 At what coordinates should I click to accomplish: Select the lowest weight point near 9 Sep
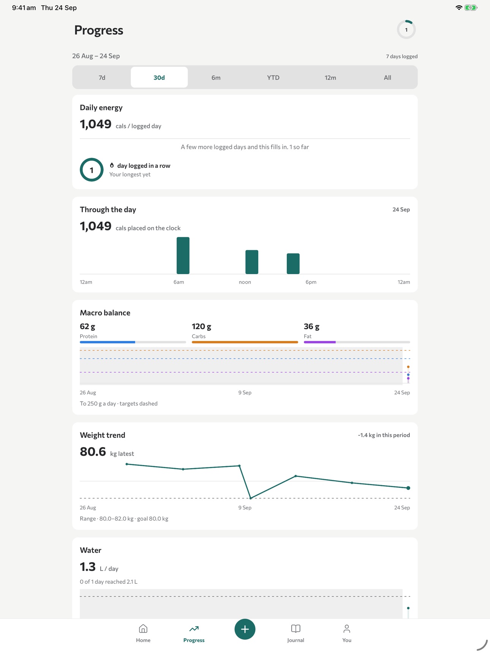coord(251,498)
